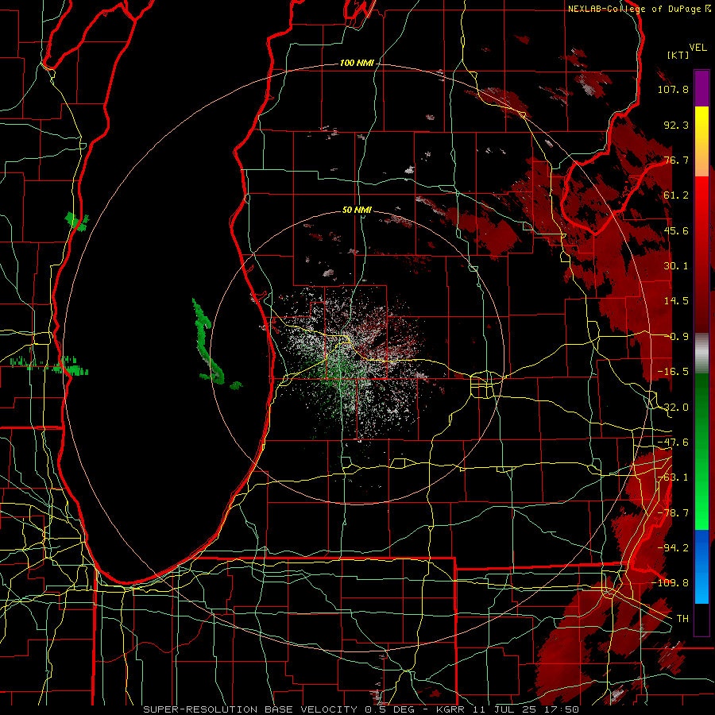
Task: Click the [KT] units label
Action: [678, 55]
